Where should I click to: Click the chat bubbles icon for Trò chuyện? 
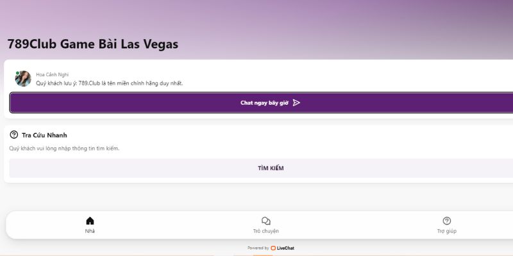click(266, 221)
